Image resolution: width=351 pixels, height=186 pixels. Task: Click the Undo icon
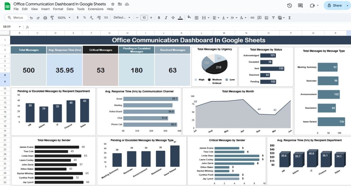31,18
